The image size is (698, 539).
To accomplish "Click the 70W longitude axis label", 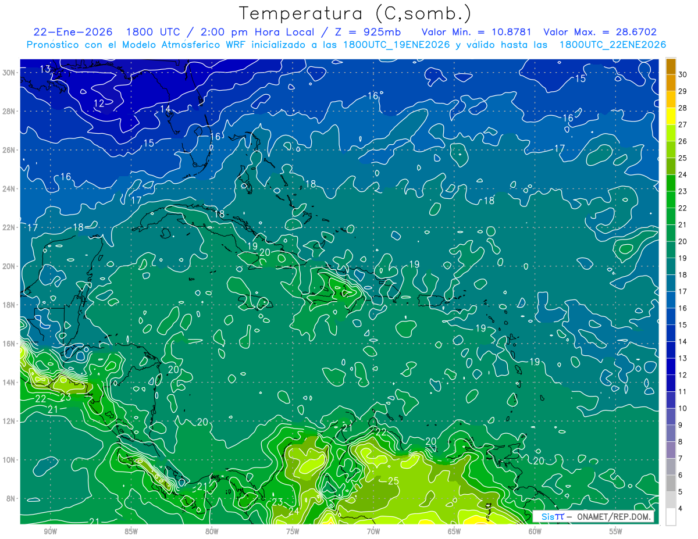I will [373, 531].
